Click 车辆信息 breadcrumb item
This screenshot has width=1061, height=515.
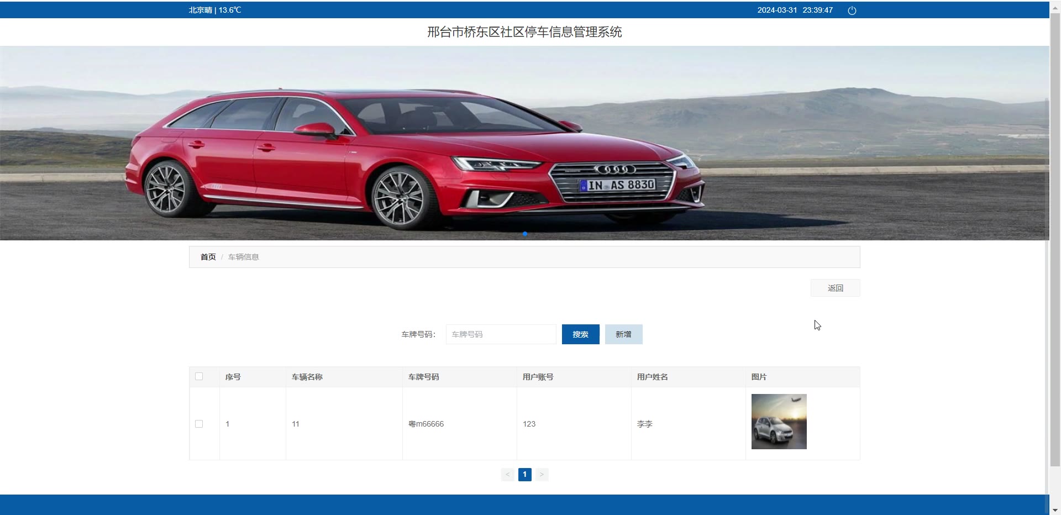(243, 257)
